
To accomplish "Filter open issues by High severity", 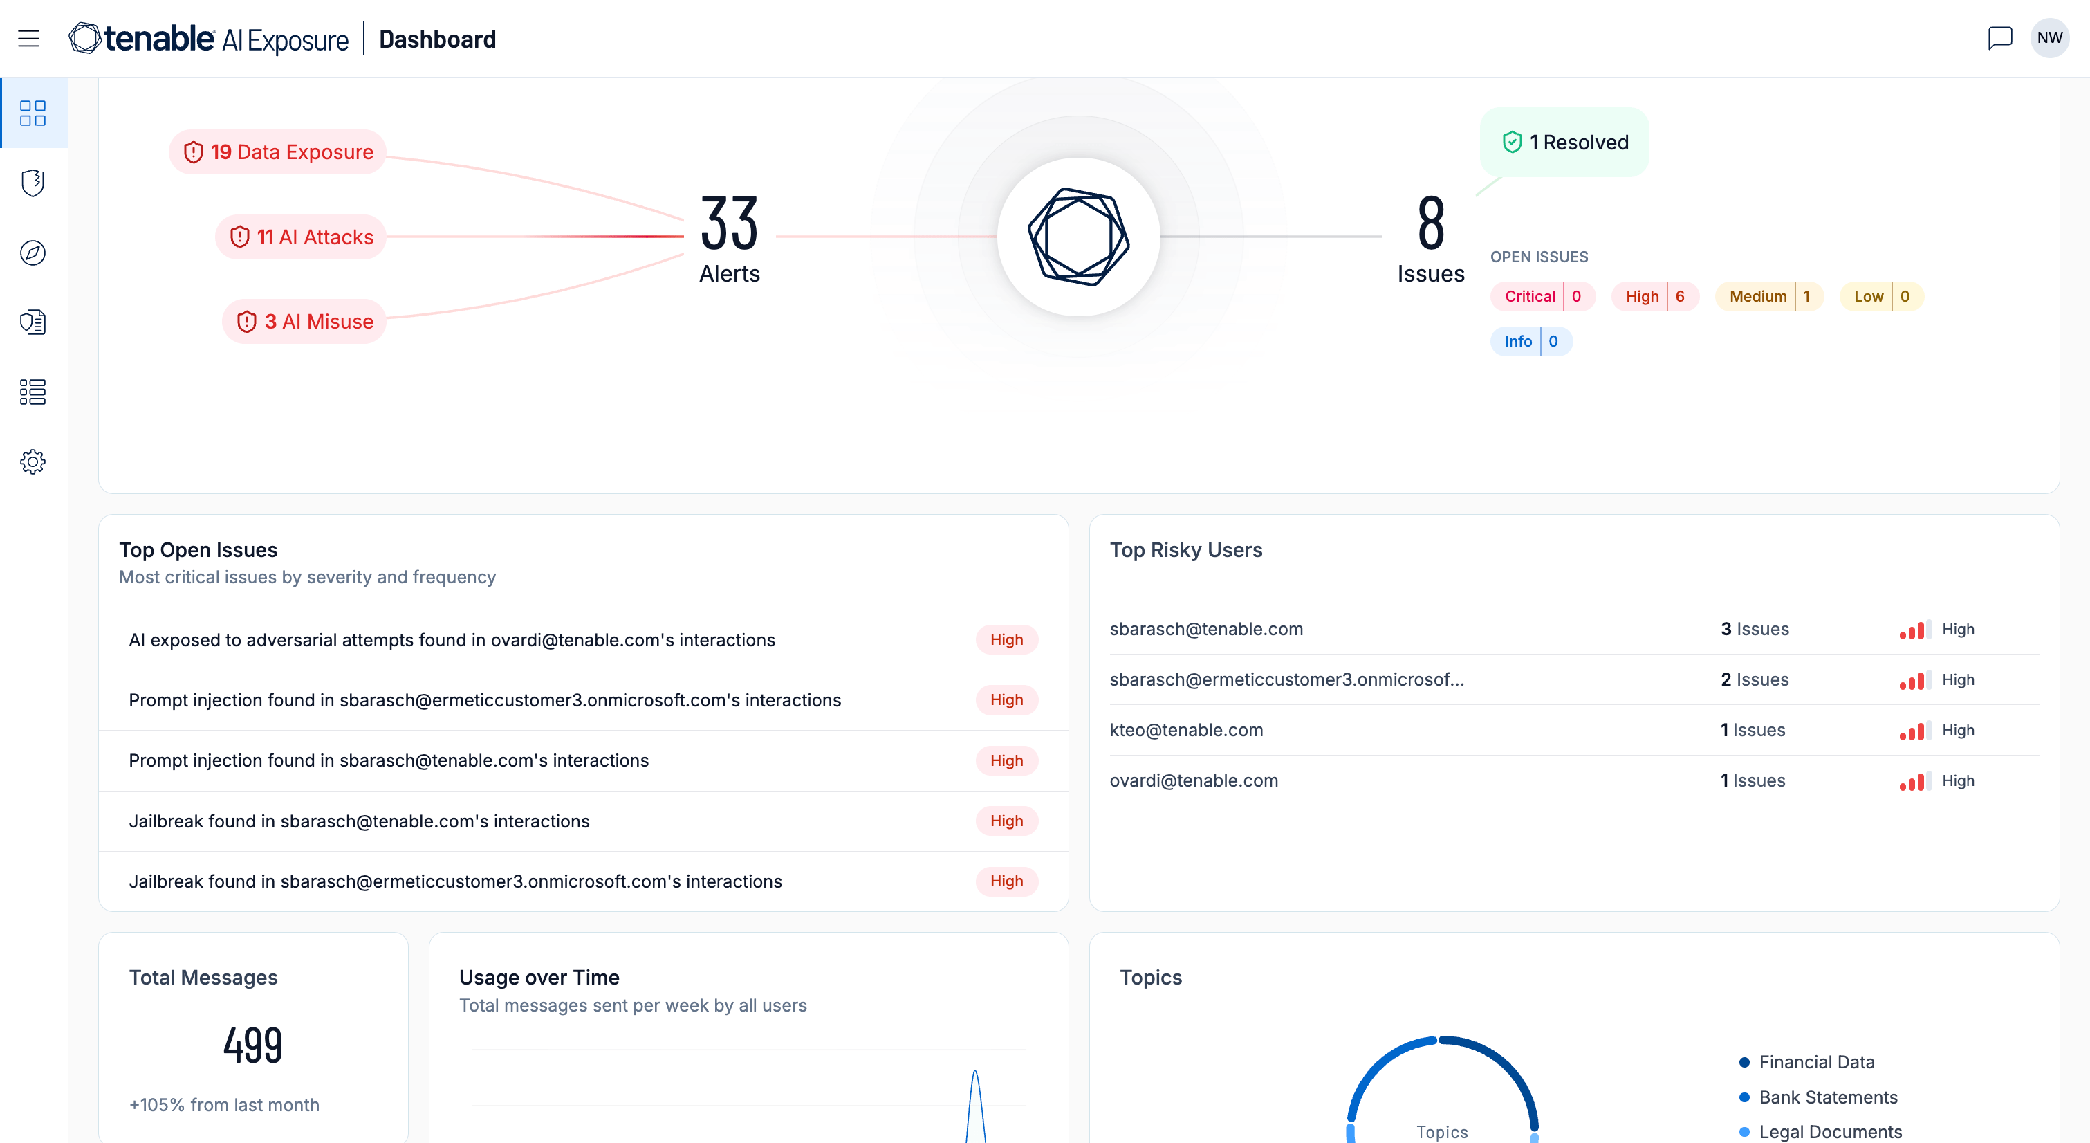I will pos(1654,296).
